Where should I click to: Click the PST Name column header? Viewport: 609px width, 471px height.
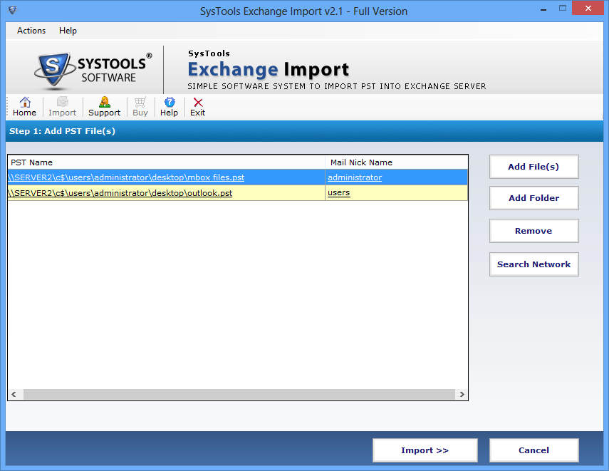tap(166, 162)
